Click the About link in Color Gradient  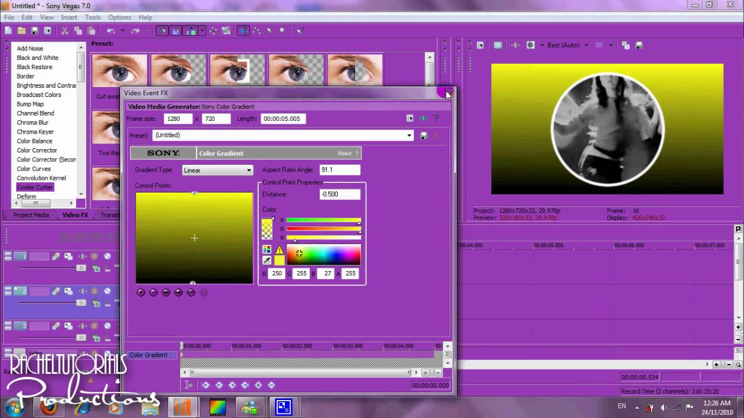pyautogui.click(x=345, y=153)
